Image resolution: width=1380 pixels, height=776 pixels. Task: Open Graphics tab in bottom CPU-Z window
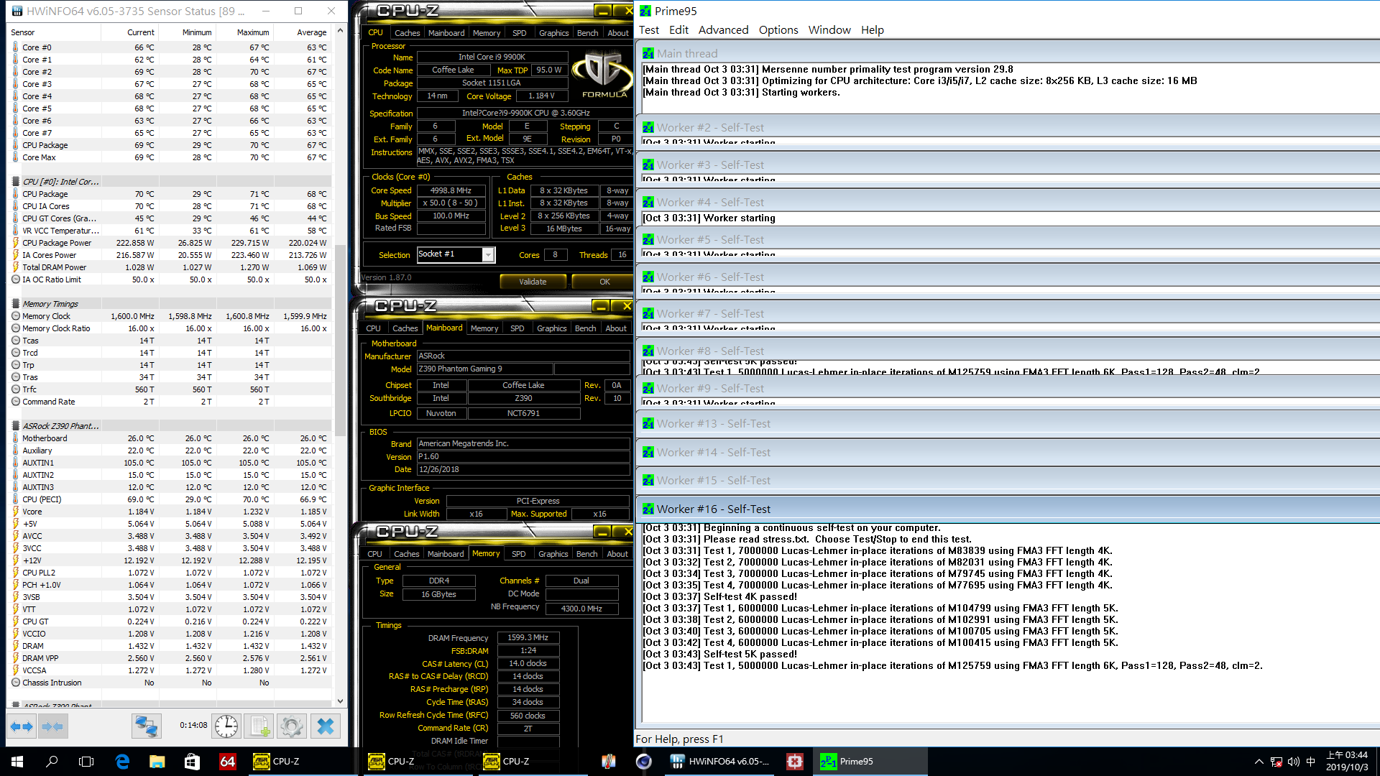click(x=553, y=554)
